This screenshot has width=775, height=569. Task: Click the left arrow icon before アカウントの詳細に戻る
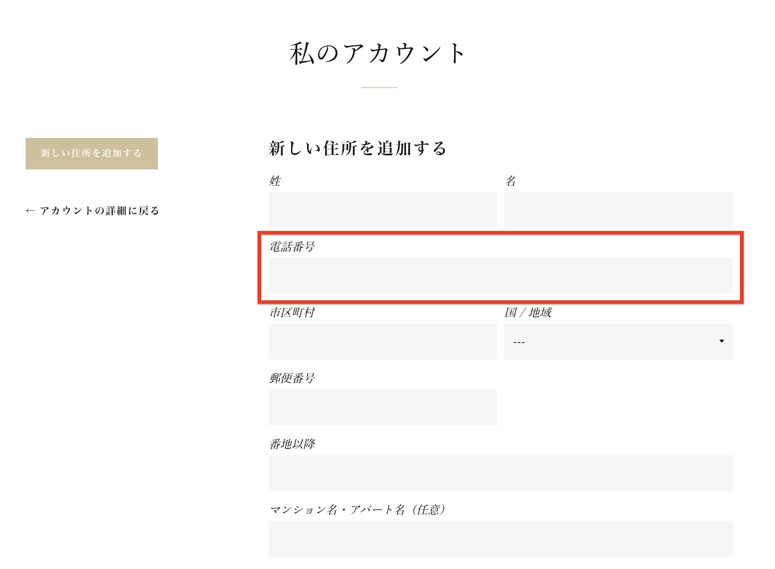pos(30,211)
